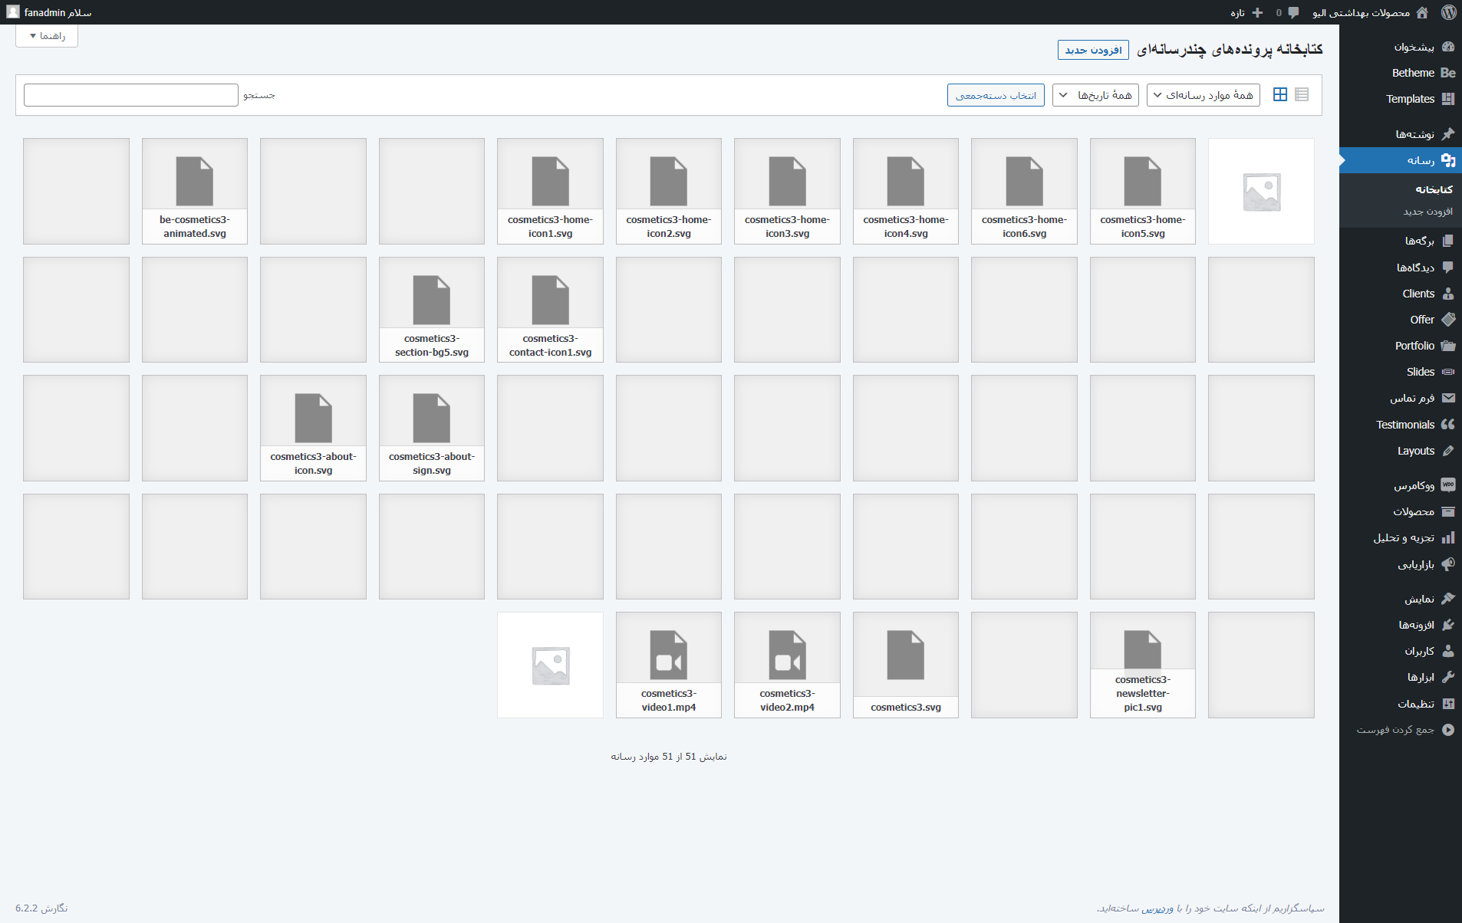The height and width of the screenshot is (923, 1462).
Task: Click the Add New button beside title
Action: click(x=1093, y=50)
